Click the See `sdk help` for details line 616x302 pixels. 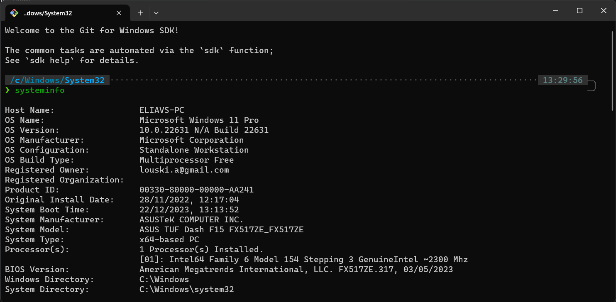72,60
